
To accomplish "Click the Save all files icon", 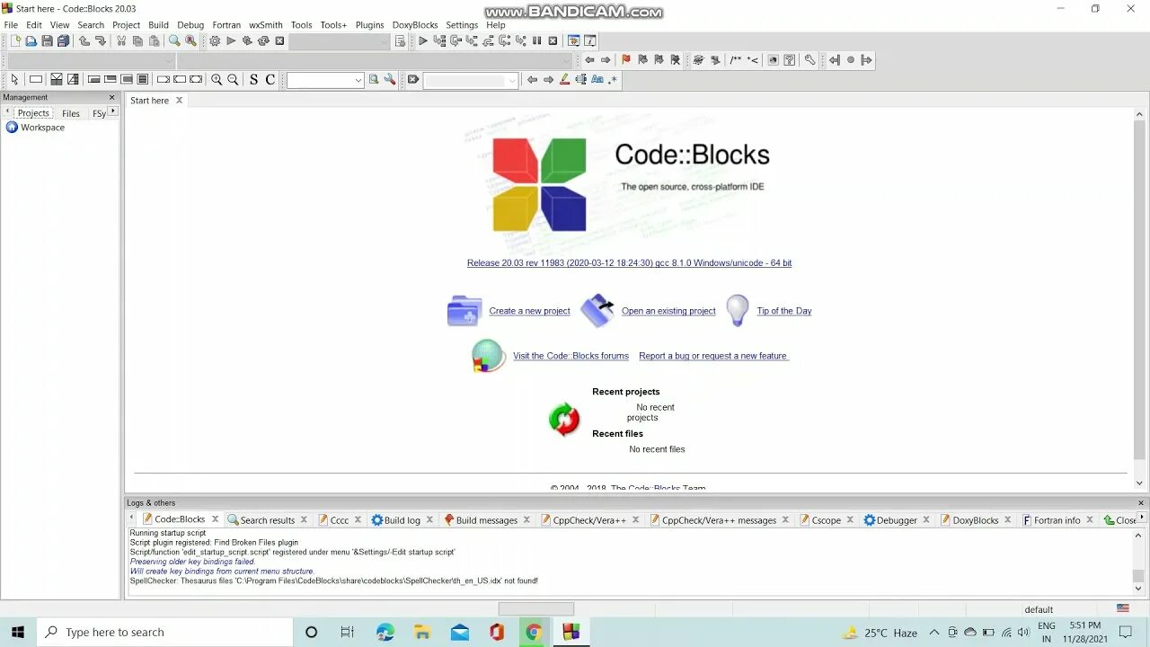I will pos(63,40).
